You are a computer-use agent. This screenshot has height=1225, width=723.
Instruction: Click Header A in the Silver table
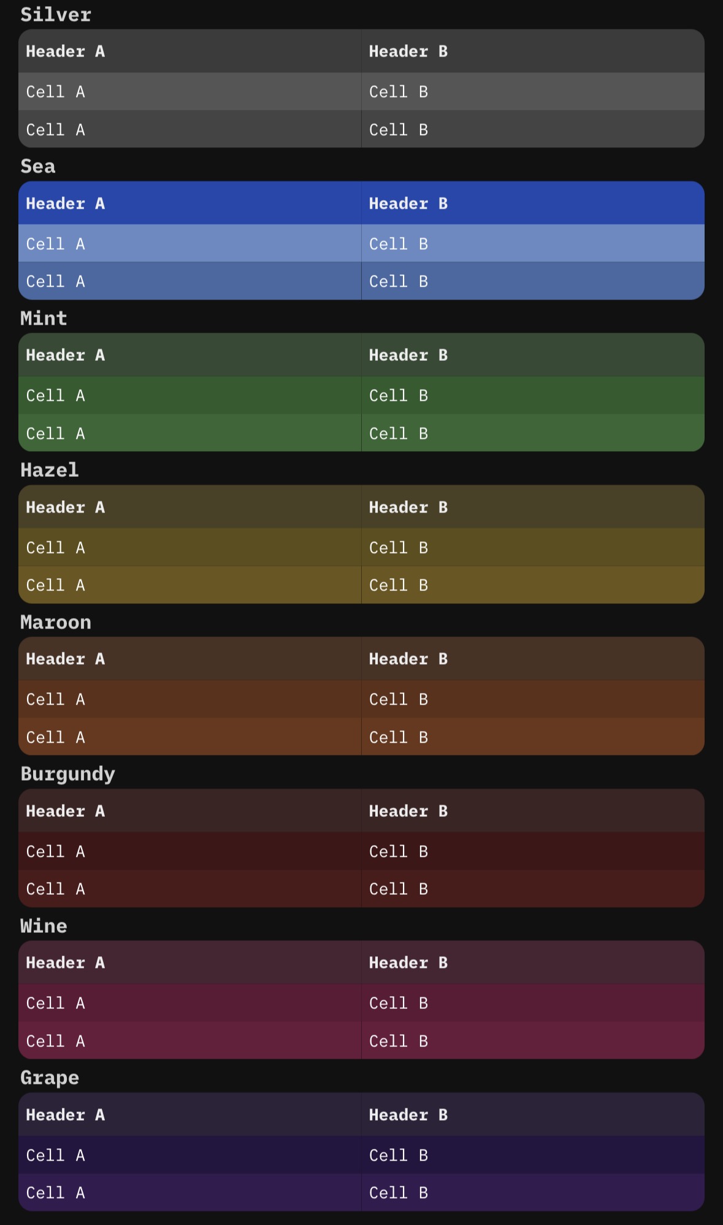tap(65, 52)
